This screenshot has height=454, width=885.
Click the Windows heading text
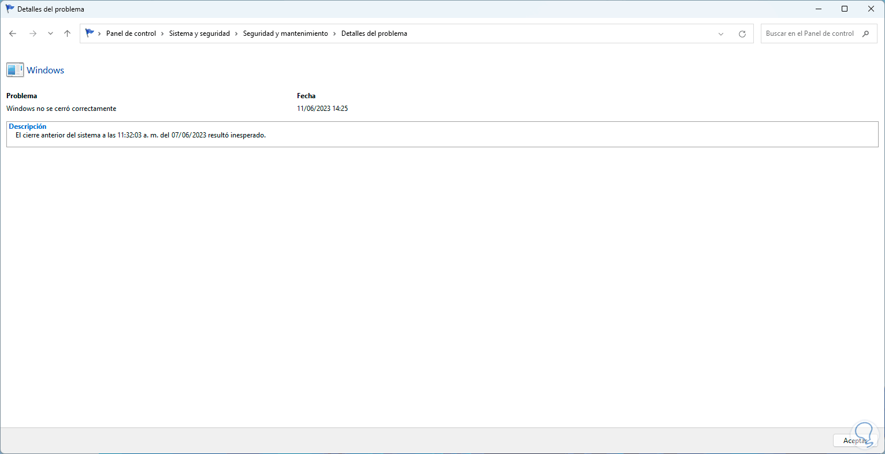pos(46,70)
